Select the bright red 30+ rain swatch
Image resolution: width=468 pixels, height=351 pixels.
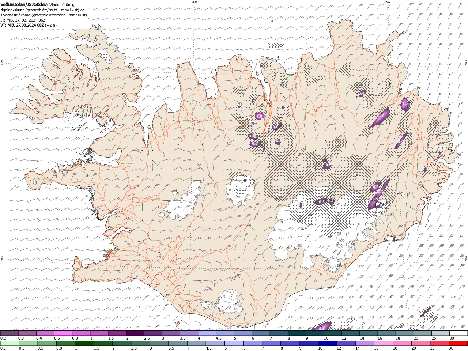coord(458,343)
